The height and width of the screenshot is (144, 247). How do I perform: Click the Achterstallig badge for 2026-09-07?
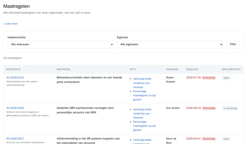(209, 139)
